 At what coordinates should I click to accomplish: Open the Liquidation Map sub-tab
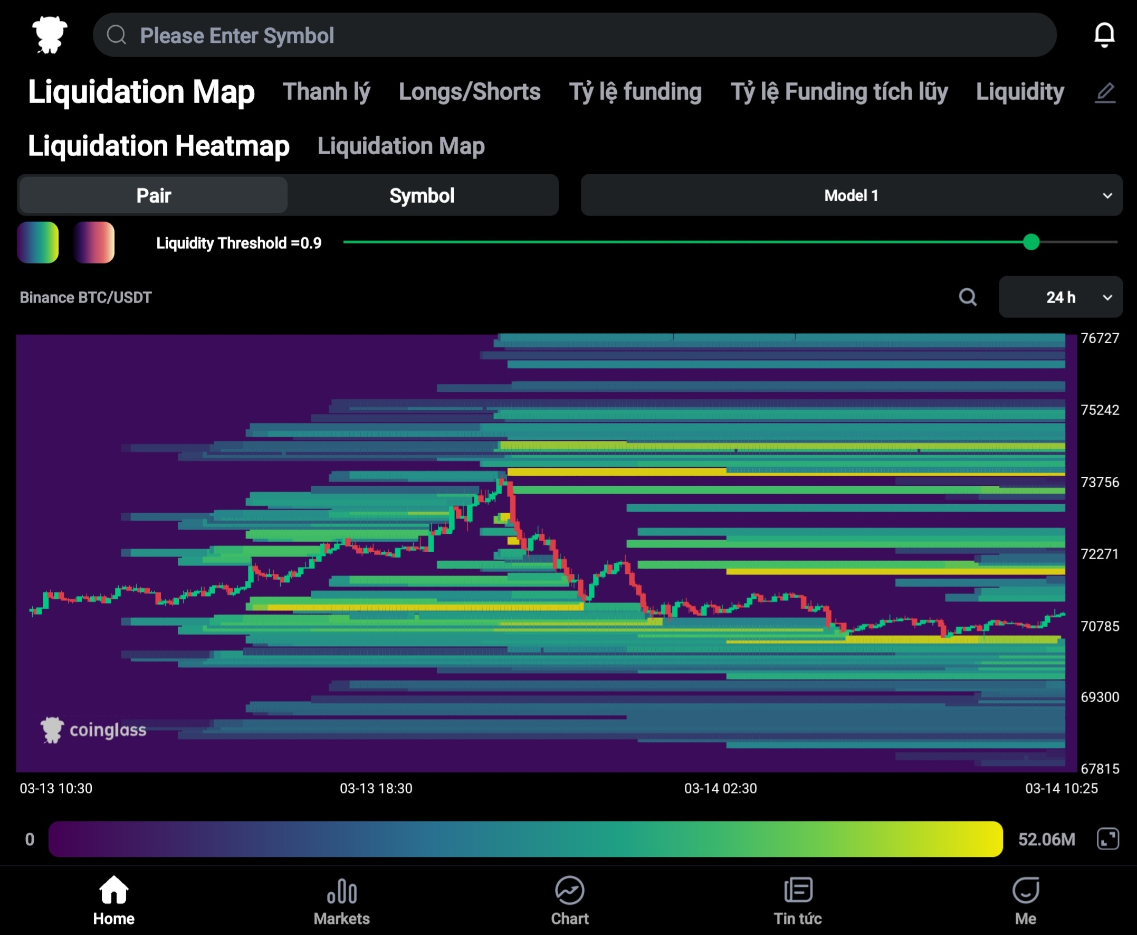coord(401,146)
